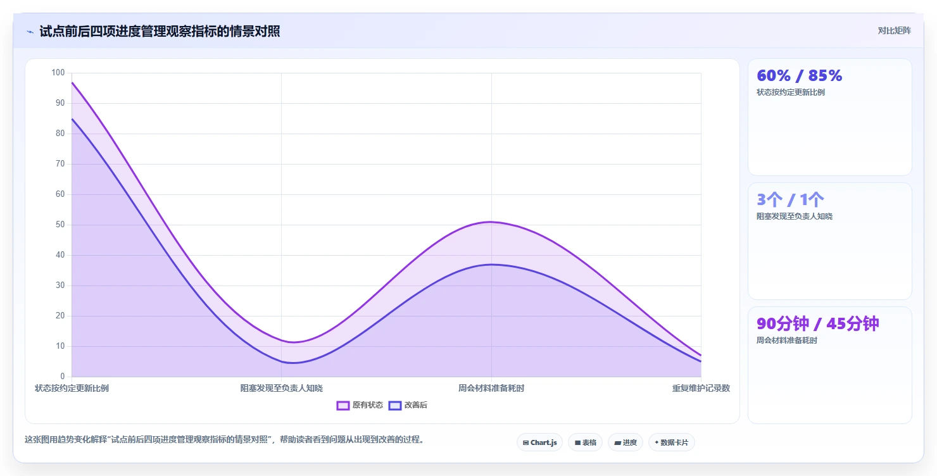Click the chart description sentence below the chart
The image size is (937, 476).
pos(224,440)
